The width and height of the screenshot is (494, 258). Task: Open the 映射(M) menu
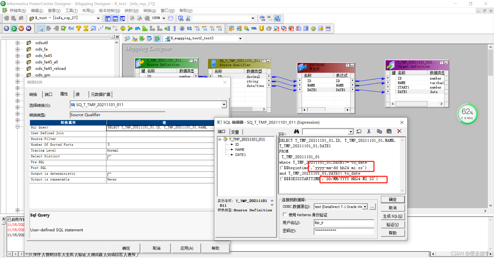132,11
